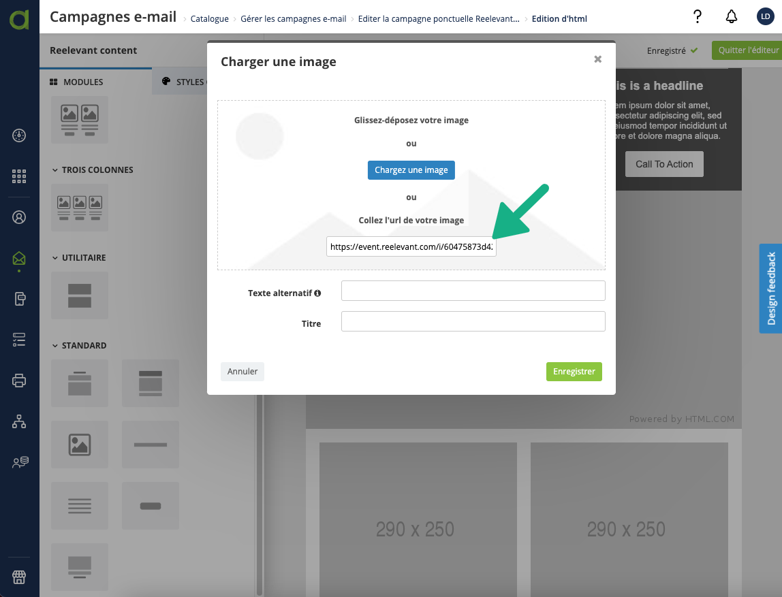Open the printer sidebar icon
The width and height of the screenshot is (782, 597).
(x=19, y=381)
